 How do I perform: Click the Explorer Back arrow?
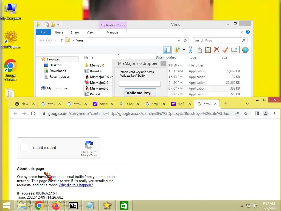[x=41, y=40]
